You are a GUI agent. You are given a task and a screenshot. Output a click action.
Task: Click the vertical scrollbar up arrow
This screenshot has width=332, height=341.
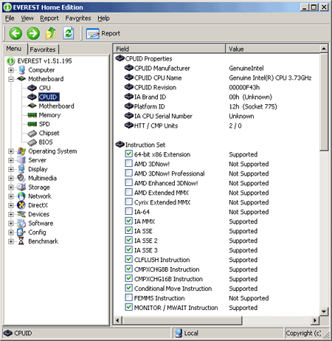pos(324,49)
